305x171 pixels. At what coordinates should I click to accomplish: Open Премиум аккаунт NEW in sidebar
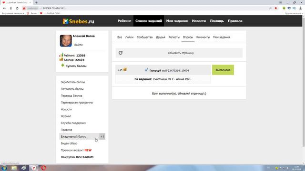coord(76,150)
